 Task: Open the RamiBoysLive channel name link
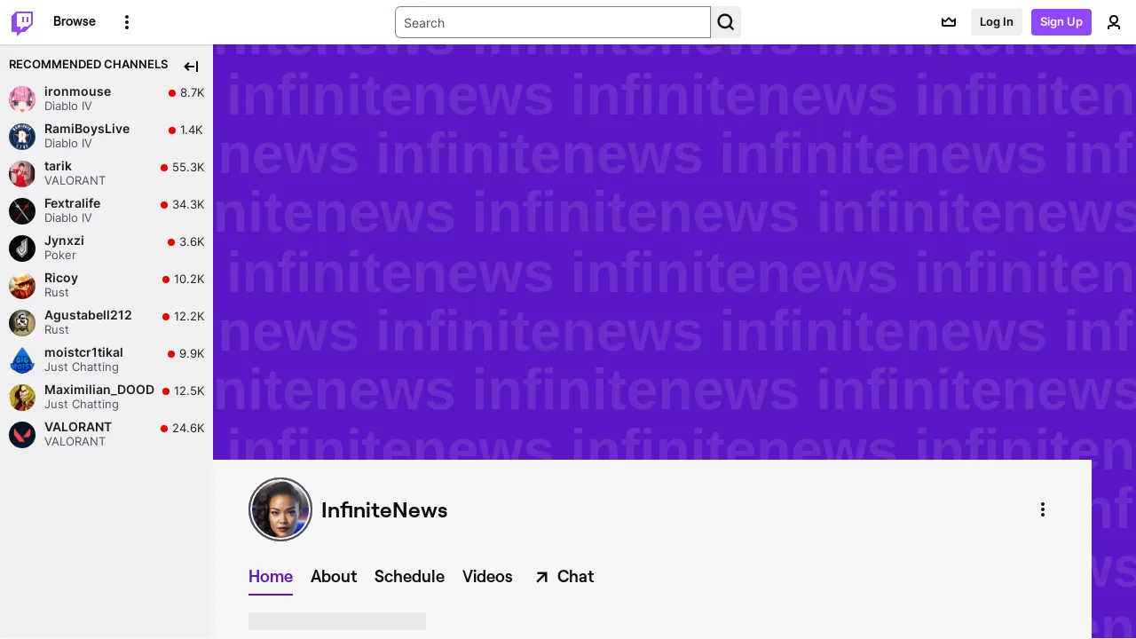(87, 129)
